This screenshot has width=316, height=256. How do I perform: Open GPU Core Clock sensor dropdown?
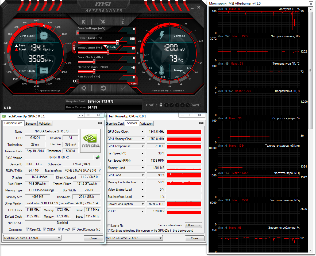pos(142,132)
